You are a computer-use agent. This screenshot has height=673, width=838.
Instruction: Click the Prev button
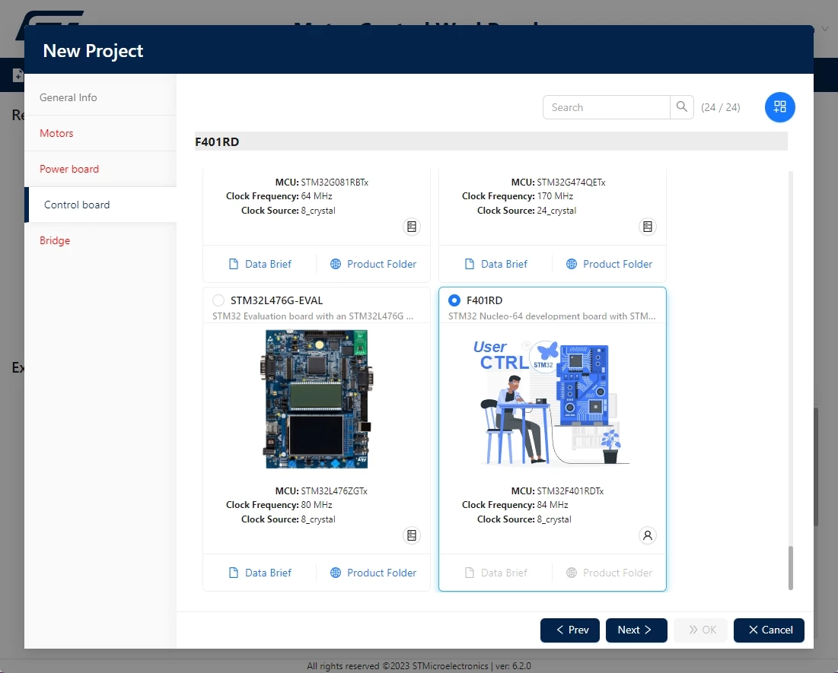(570, 630)
